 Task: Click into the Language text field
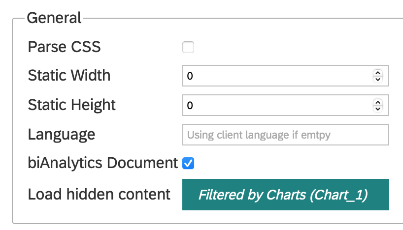(x=286, y=135)
